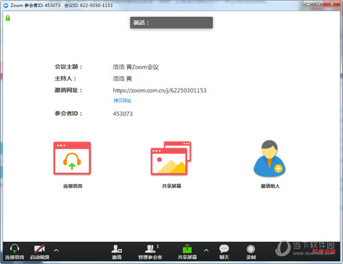Click the 共享屏幕 label under pictures icon
This screenshot has height=264, width=343.
point(171,186)
